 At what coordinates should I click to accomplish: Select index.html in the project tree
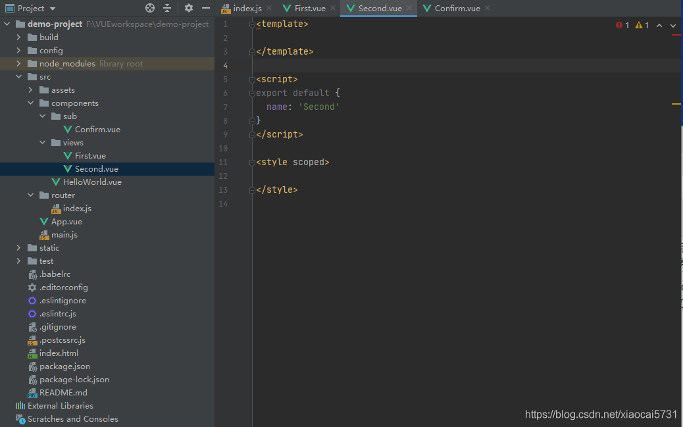59,353
